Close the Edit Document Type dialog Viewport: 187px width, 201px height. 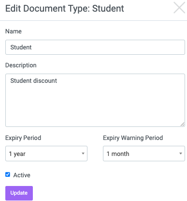(x=179, y=8)
